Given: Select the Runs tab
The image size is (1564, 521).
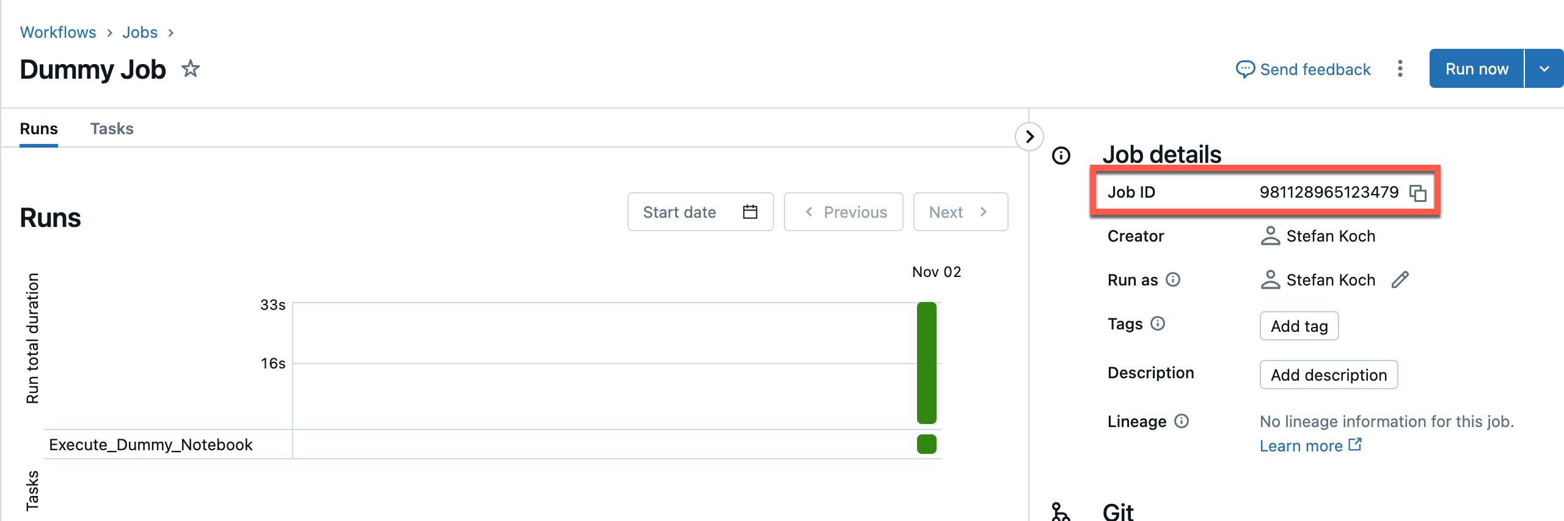Looking at the screenshot, I should coord(38,129).
